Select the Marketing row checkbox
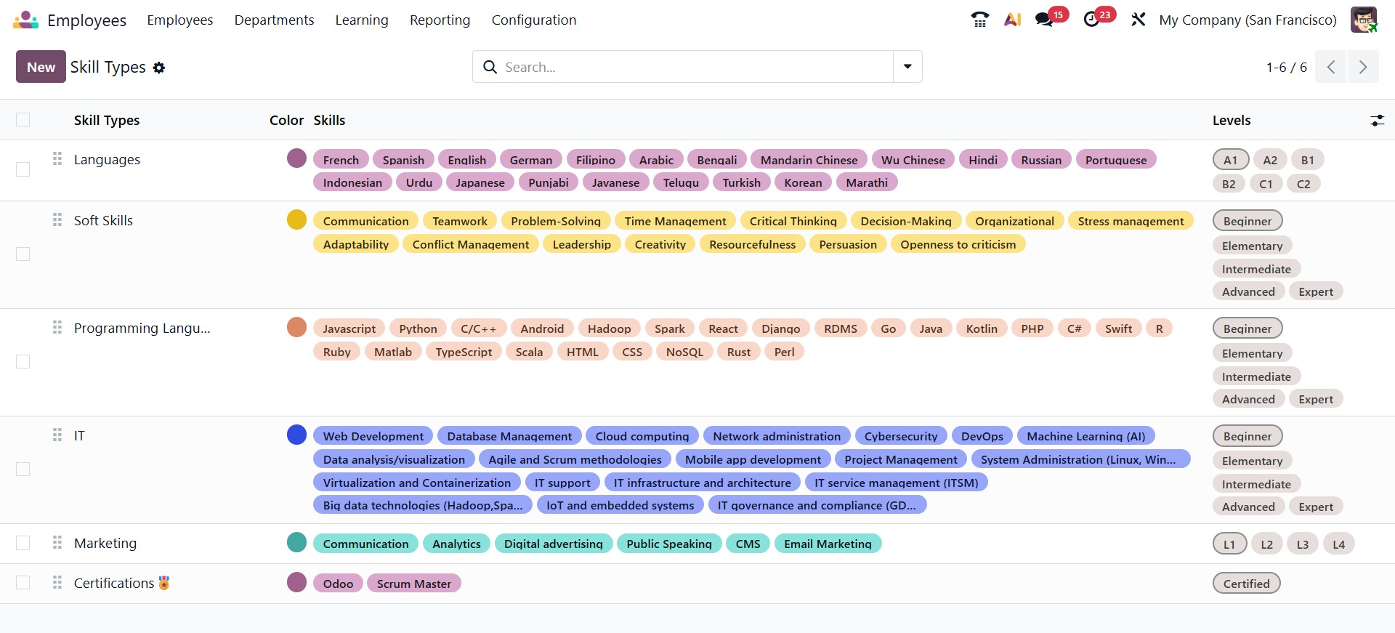 (23, 543)
